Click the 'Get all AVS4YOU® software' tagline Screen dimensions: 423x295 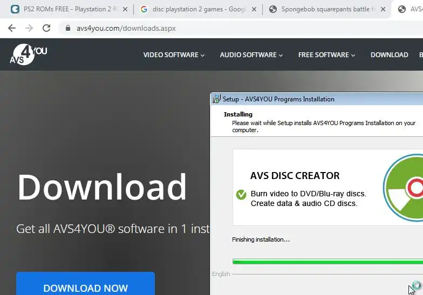113,229
